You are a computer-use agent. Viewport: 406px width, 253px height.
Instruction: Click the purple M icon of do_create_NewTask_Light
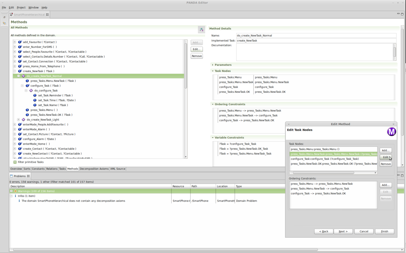(x=23, y=120)
